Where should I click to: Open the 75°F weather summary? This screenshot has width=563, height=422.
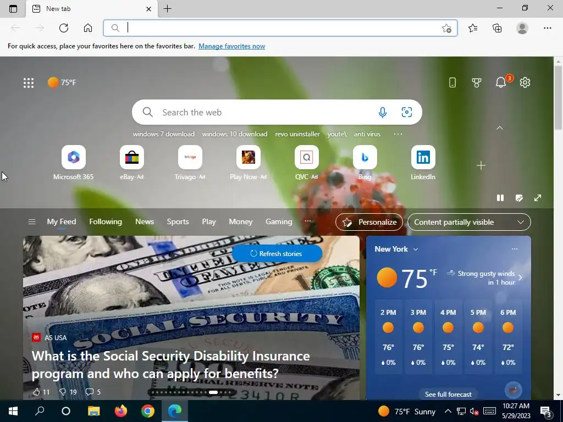tap(62, 82)
